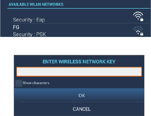Click the FG network name text
The height and width of the screenshot is (116, 151).
pyautogui.click(x=16, y=27)
